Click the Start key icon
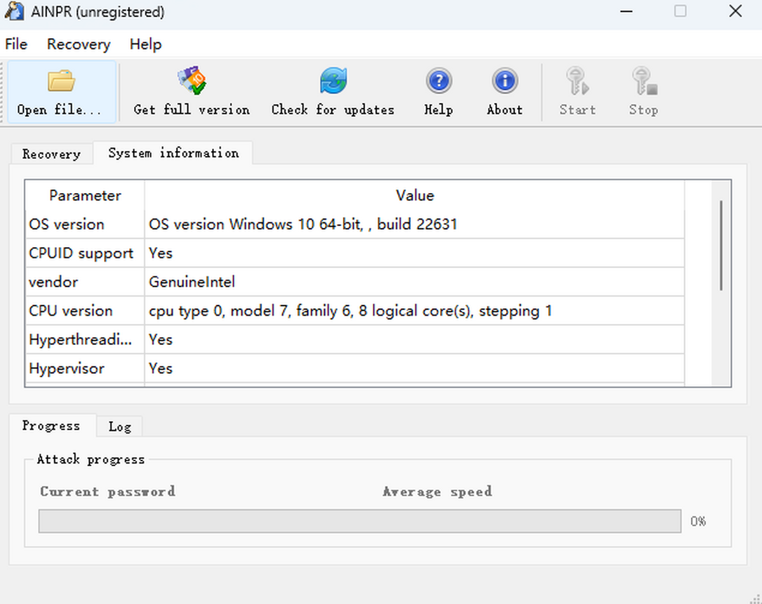This screenshot has height=604, width=762. 577,81
